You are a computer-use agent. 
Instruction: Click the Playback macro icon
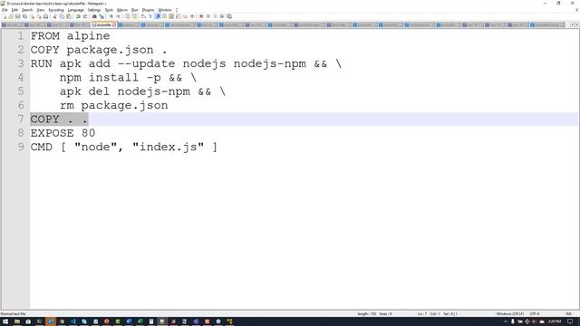click(x=216, y=16)
